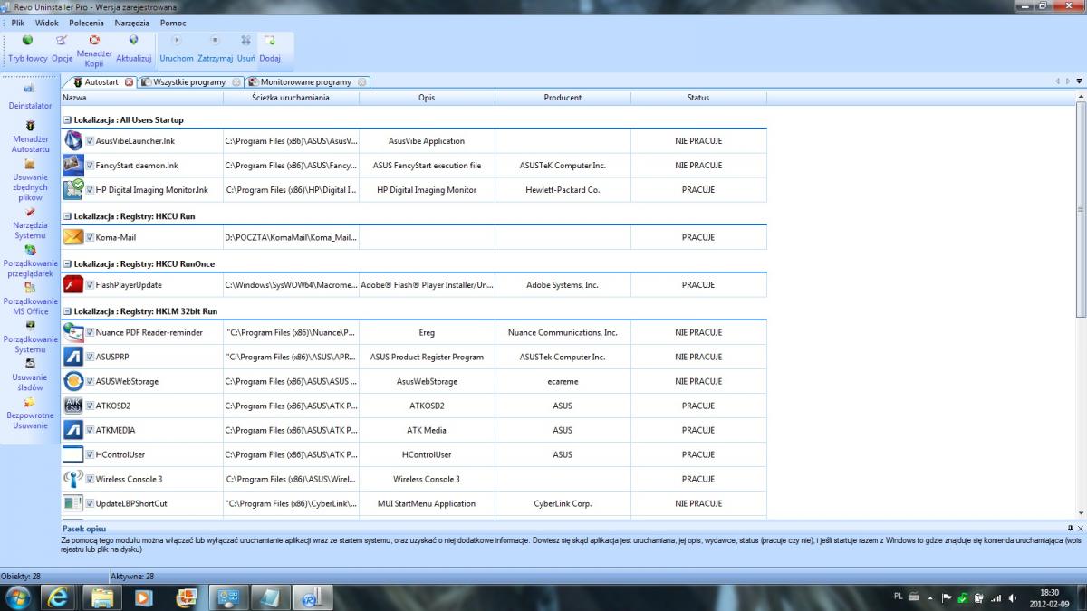Viewport: 1087px width, 611px height.
Task: Click the Koma-Mail envelope icon
Action: tap(73, 237)
